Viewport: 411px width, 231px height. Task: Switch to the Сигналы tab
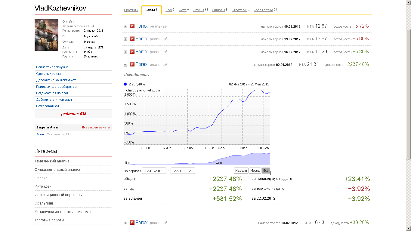(x=218, y=10)
